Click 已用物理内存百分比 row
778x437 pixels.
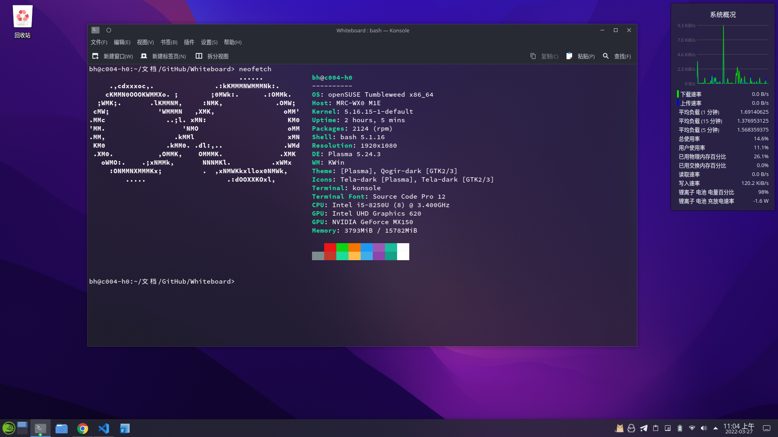[x=722, y=157]
